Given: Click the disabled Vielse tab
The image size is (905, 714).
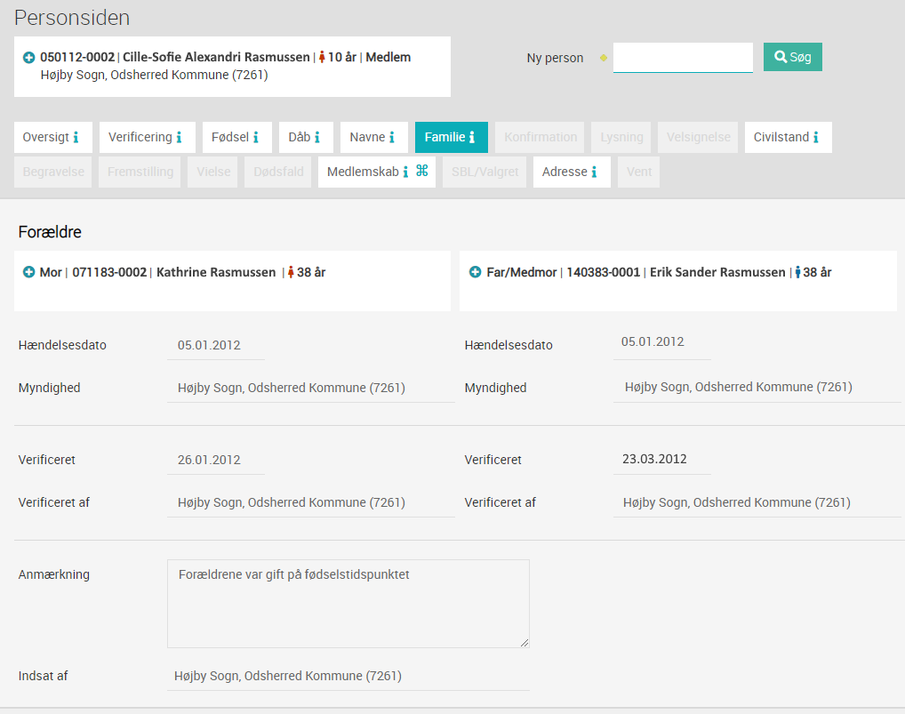Looking at the screenshot, I should click(212, 172).
